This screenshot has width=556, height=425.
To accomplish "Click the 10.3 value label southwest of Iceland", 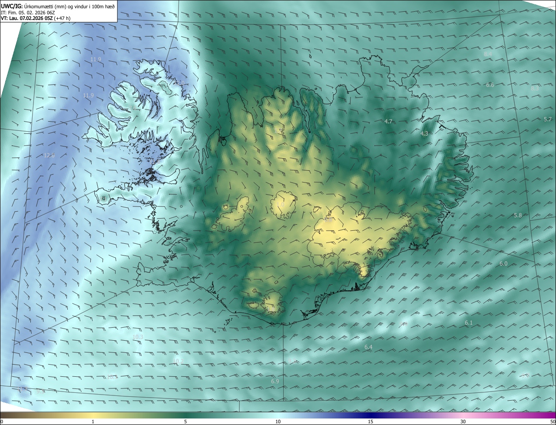I will pyautogui.click(x=138, y=337).
